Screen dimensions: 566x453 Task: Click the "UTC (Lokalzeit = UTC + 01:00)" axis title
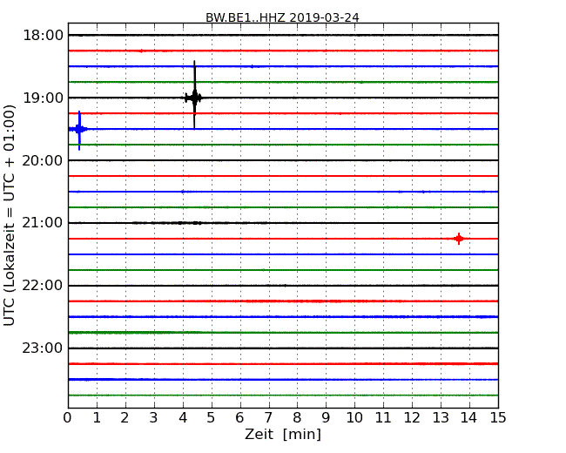tap(10, 215)
